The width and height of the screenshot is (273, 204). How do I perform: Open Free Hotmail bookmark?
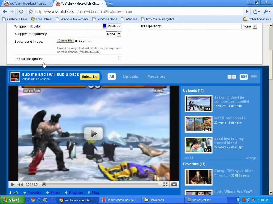click(x=42, y=19)
